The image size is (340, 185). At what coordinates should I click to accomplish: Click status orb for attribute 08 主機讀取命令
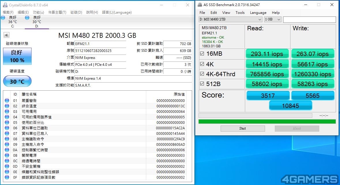tap(7, 139)
